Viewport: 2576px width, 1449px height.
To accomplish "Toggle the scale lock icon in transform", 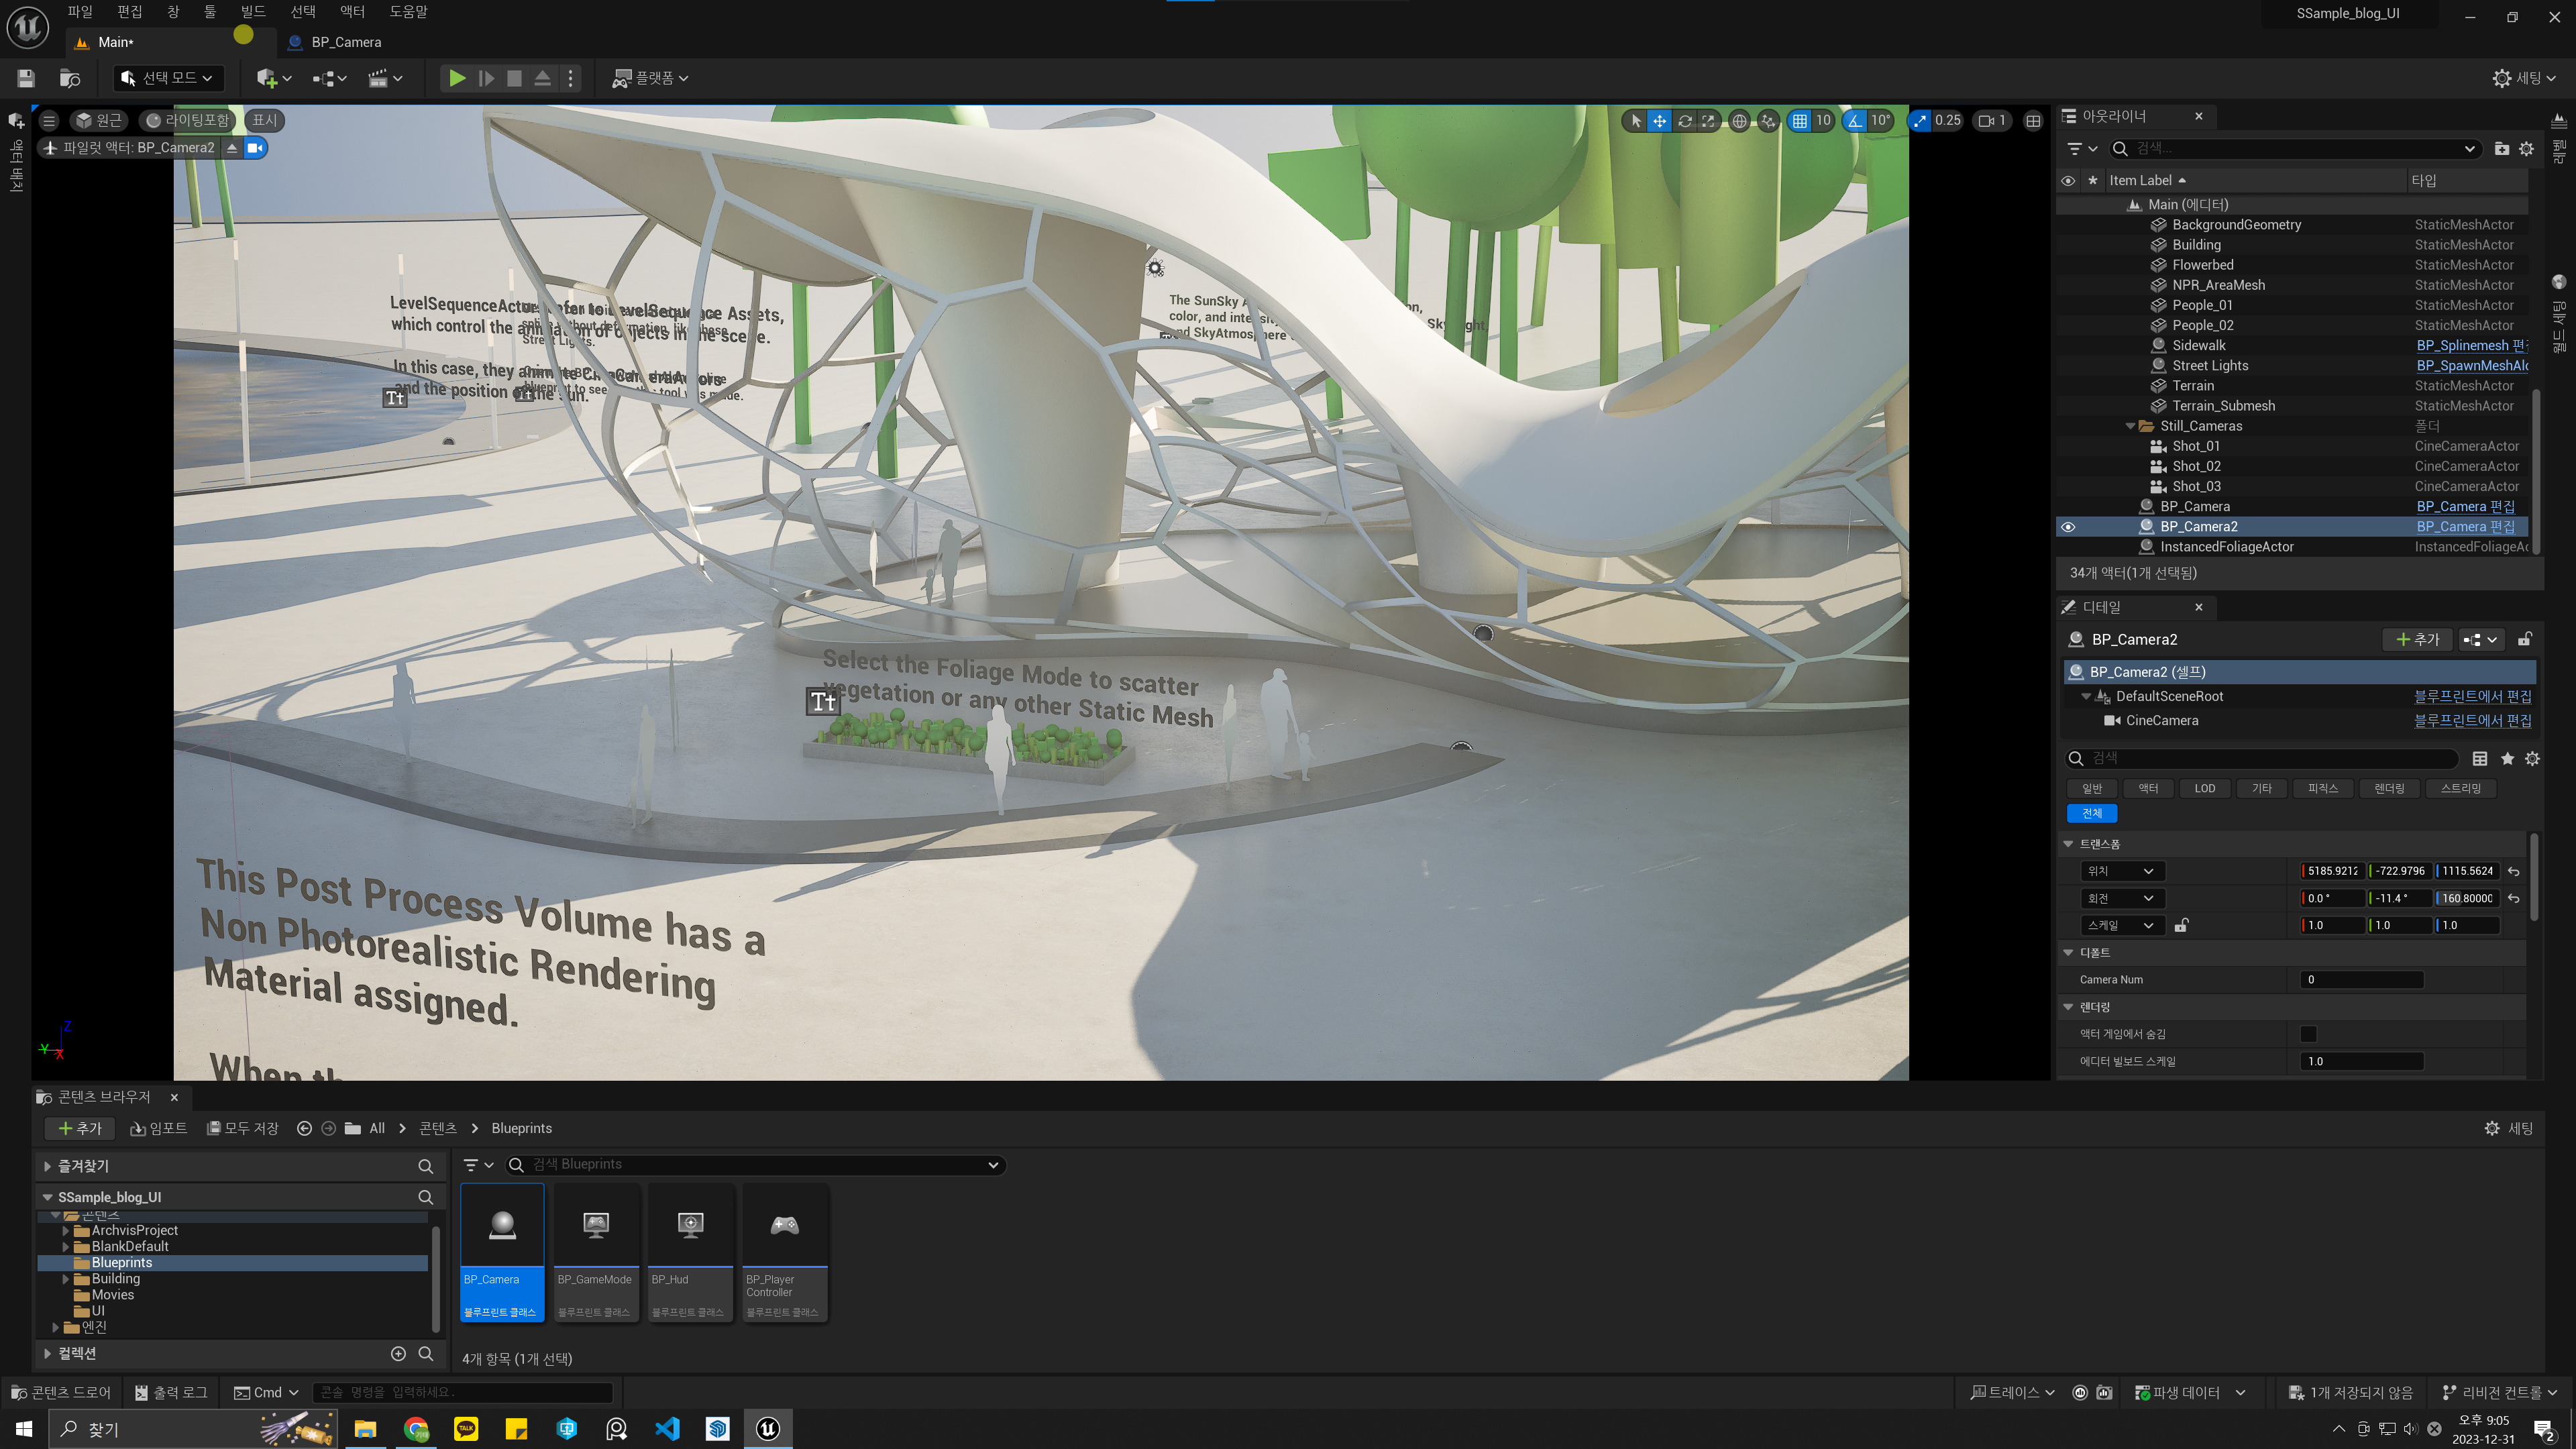I will [2181, 926].
